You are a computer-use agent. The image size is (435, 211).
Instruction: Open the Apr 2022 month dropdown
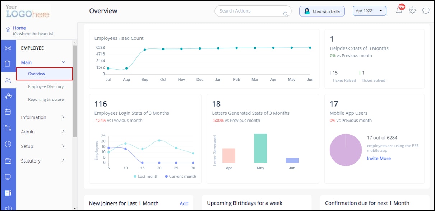[x=369, y=10]
